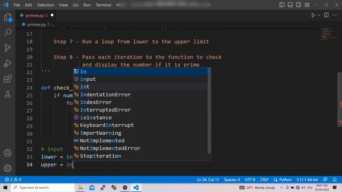Choose the IndexError suggestion
The width and height of the screenshot is (342, 192).
[140, 102]
